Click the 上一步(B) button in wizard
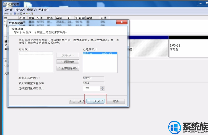 click(78, 101)
